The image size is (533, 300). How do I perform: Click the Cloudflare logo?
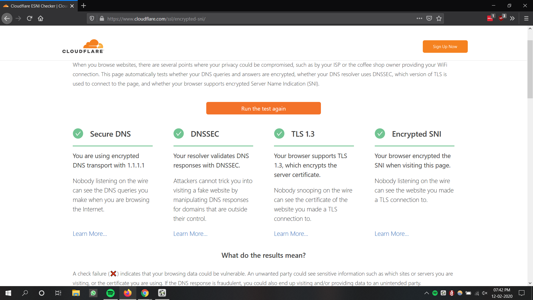click(83, 46)
